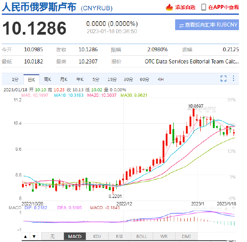Switch to 4H chart tab
247x242 pixels.
click(160, 79)
